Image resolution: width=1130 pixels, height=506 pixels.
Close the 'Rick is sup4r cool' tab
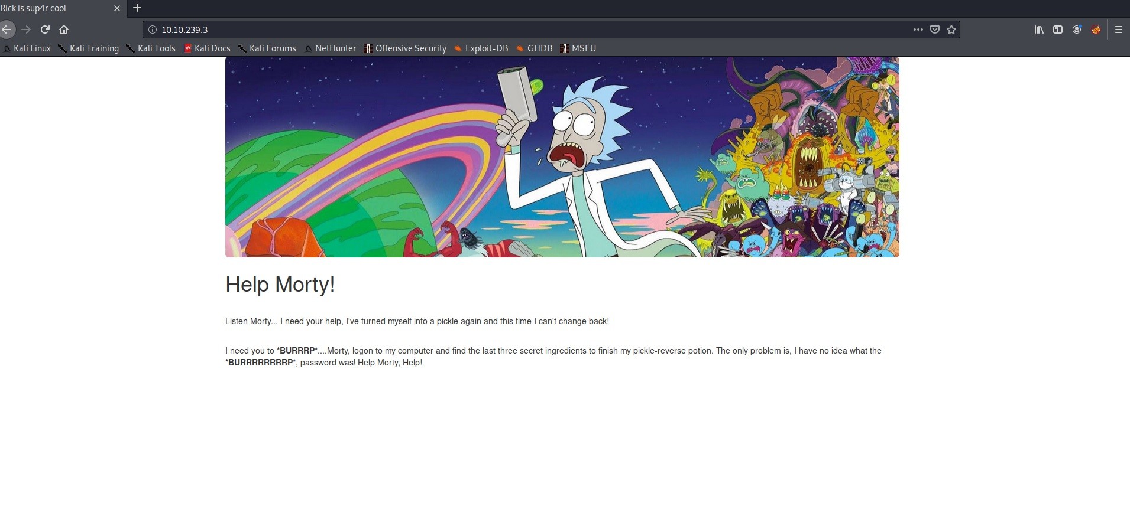[116, 8]
